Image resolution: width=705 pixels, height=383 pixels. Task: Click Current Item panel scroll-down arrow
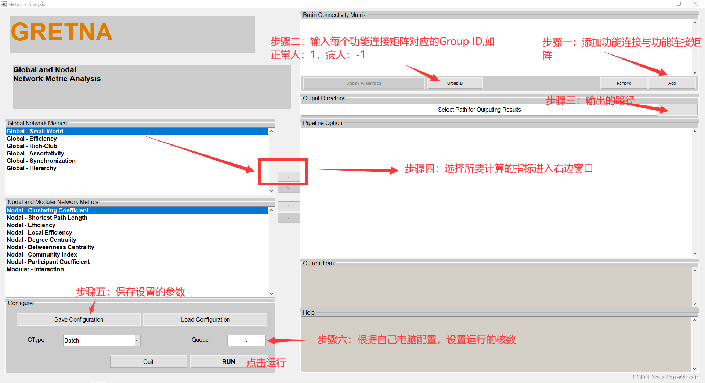tap(695, 304)
